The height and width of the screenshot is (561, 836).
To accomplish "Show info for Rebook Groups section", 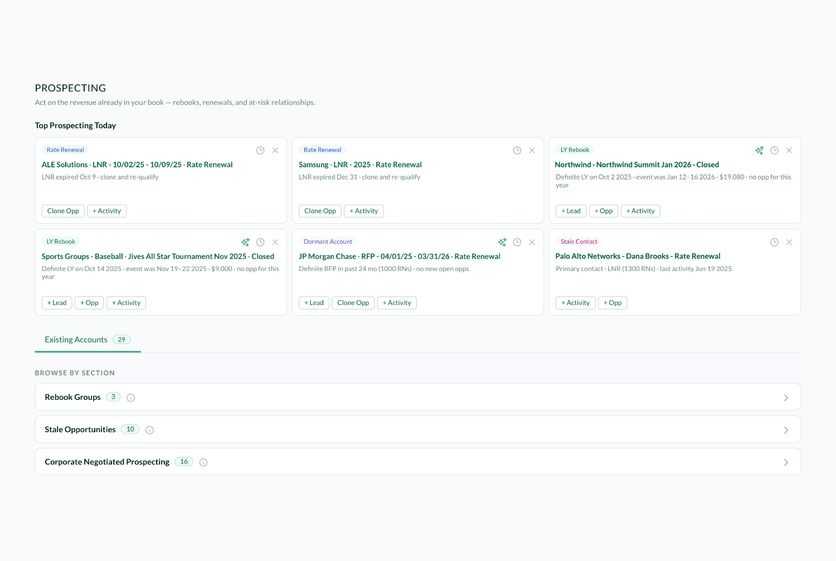I will point(130,398).
